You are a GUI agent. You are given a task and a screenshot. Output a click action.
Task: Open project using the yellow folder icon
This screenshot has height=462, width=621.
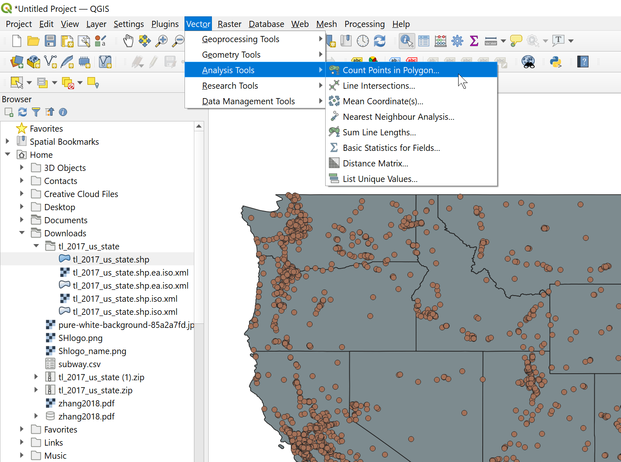(x=33, y=40)
